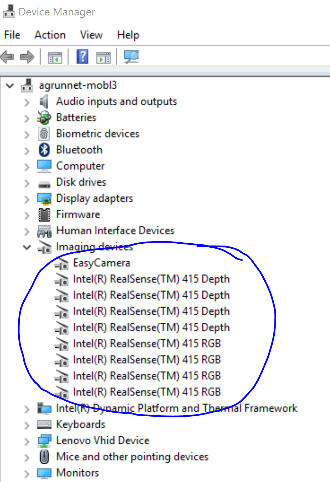The width and height of the screenshot is (330, 482).
Task: Select the Display adapters label
Action: coord(95,198)
